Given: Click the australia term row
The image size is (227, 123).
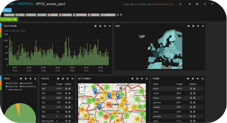Looking at the screenshot, I should pos(178,116).
